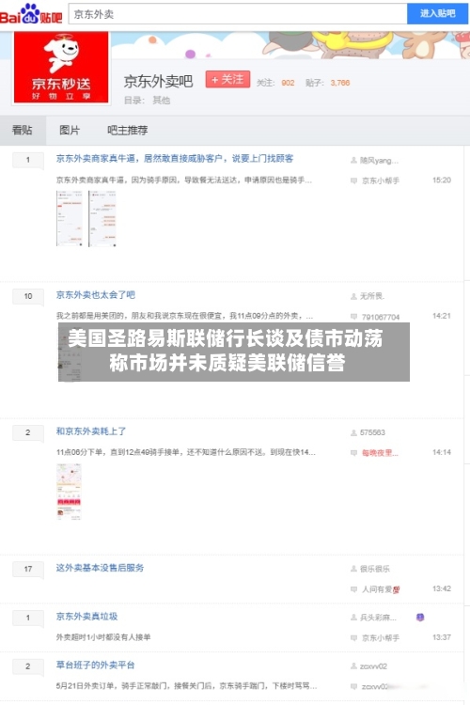Click author icon beside 无所畏
The width and height of the screenshot is (470, 705).
[353, 296]
